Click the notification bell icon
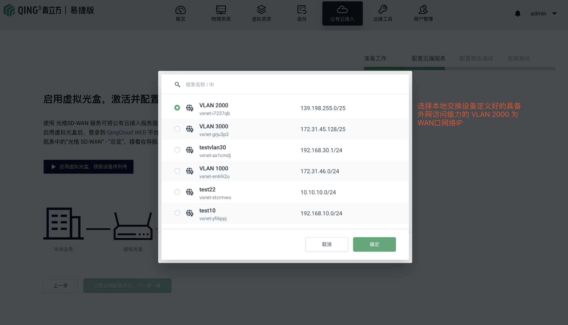568x325 pixels. click(x=518, y=13)
